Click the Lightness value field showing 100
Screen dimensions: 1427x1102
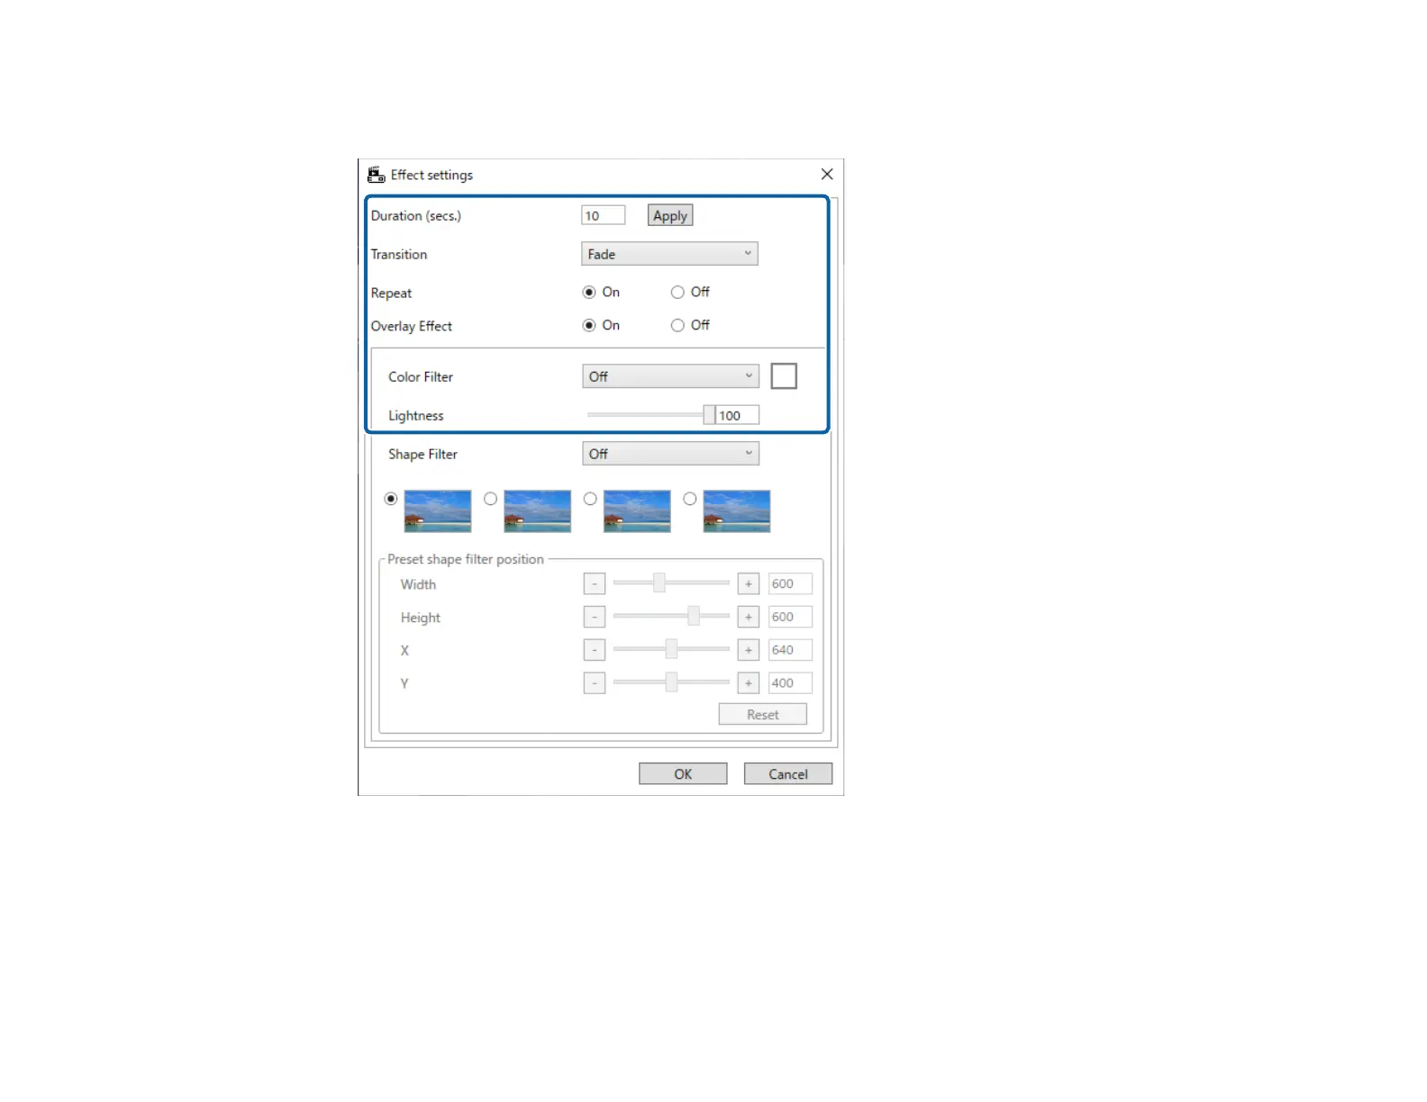(737, 415)
